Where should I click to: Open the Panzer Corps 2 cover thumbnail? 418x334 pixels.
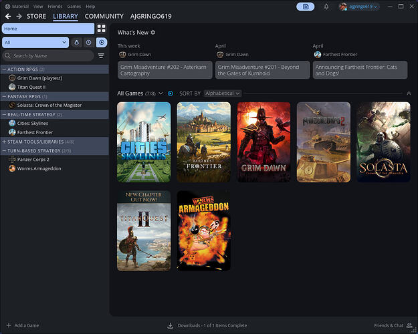(324, 142)
